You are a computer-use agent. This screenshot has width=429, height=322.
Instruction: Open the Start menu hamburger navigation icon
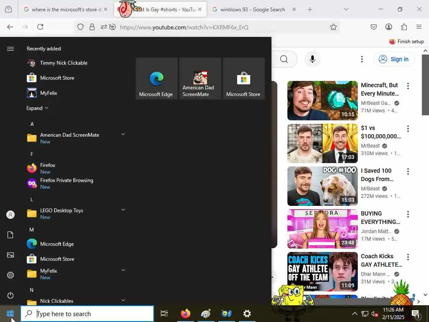10,49
